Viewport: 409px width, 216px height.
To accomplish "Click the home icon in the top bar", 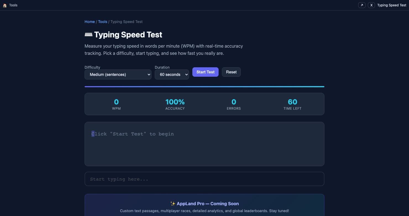I will (5, 5).
